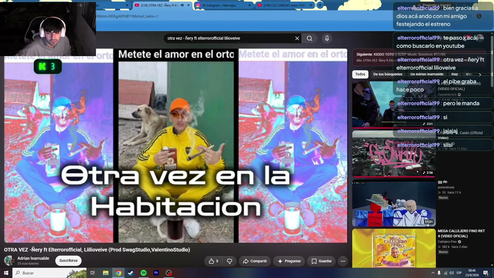This screenshot has width=494, height=278.
Task: Click the Suscribirse button
Action: click(x=68, y=261)
